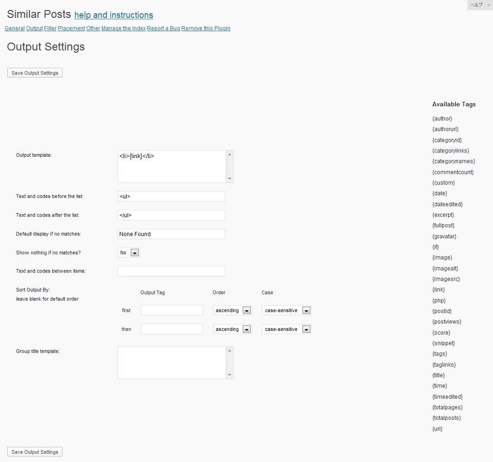Open Manage the Index page
Viewport: 493px width, 462px height.
pos(123,28)
